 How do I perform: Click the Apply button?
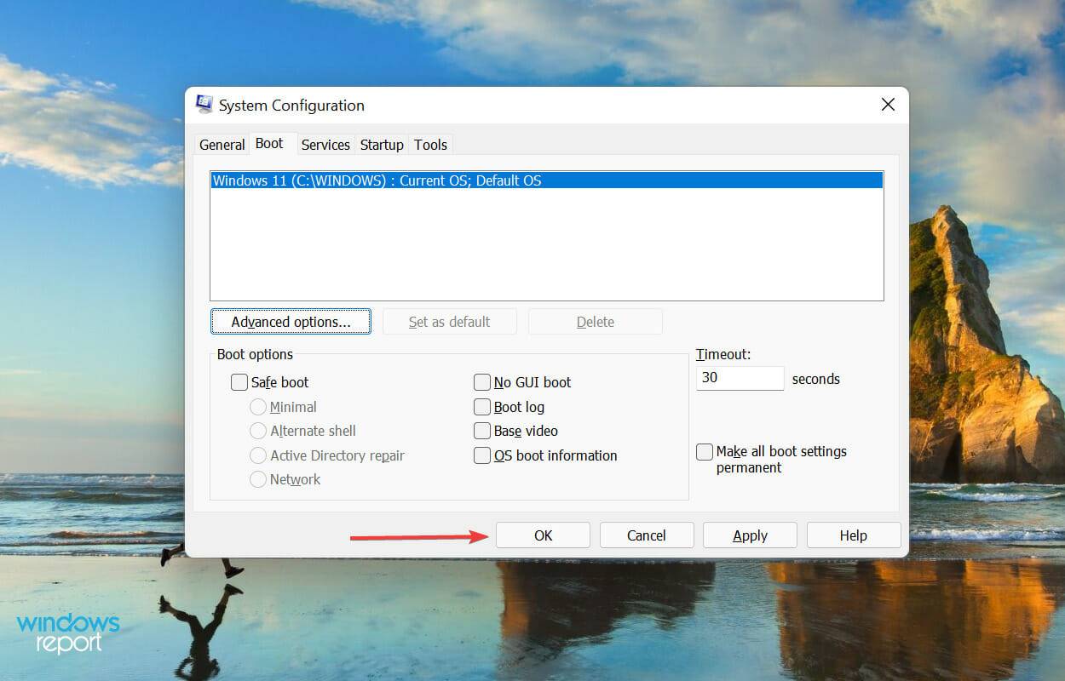749,535
